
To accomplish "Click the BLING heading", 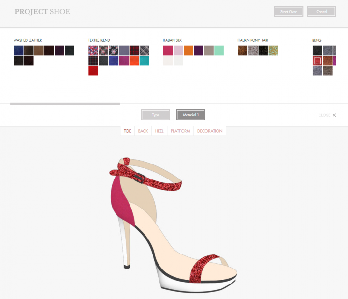I will coord(317,40).
